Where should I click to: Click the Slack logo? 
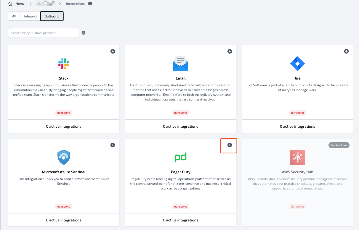click(x=64, y=64)
